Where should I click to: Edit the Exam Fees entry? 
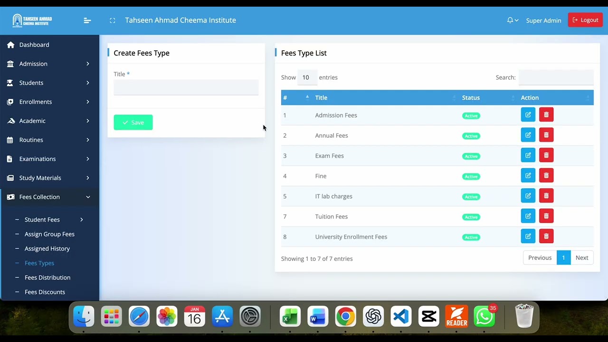[x=528, y=155]
